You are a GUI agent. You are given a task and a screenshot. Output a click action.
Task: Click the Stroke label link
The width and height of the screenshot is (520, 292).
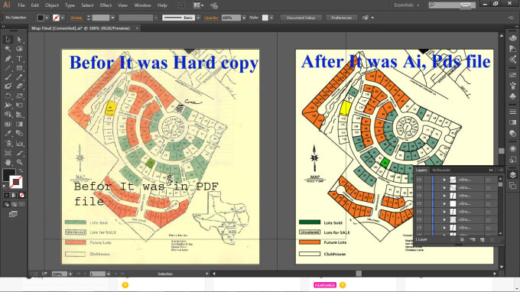pos(76,18)
